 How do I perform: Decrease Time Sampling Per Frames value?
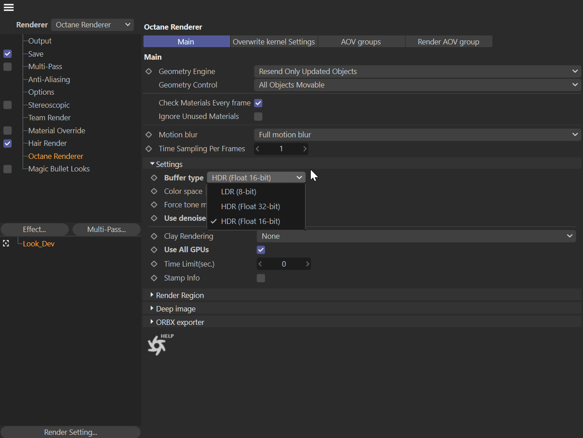point(257,149)
